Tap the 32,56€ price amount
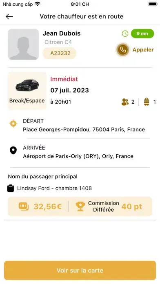The image size is (160, 284). point(48,206)
